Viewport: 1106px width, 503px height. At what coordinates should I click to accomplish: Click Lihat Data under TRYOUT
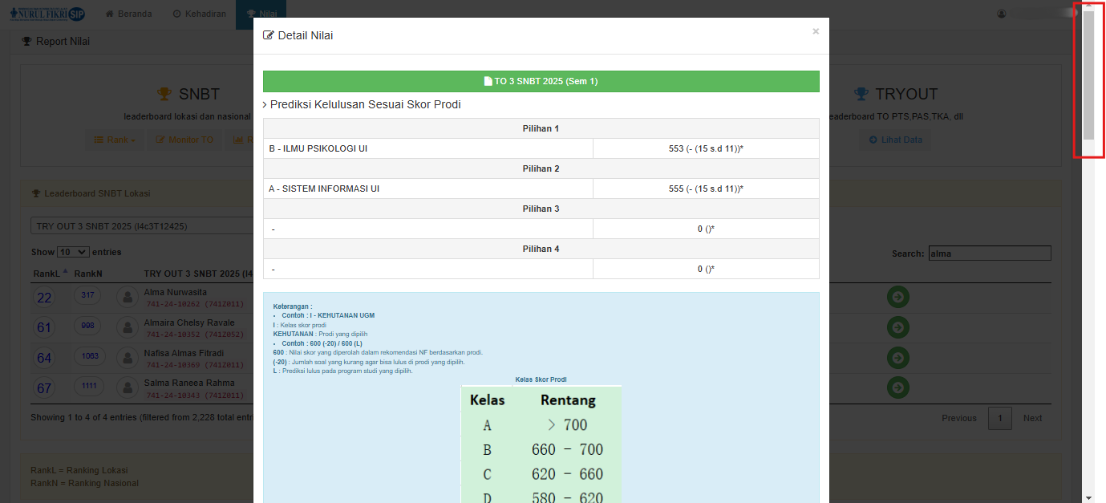tap(896, 140)
